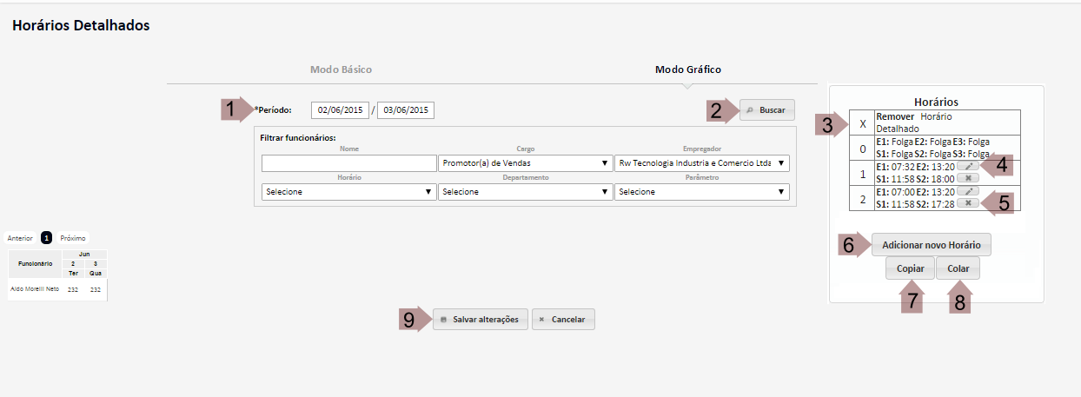Viewport: 1081px width, 397px height.
Task: Switch to the Modo Básico tab
Action: [341, 69]
